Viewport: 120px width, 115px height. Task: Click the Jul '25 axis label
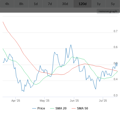(103, 101)
